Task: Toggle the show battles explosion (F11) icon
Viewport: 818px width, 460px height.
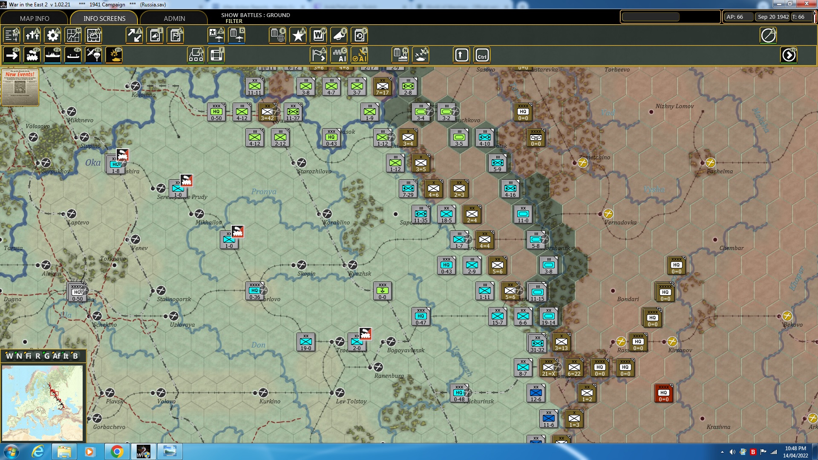Action: [114, 55]
